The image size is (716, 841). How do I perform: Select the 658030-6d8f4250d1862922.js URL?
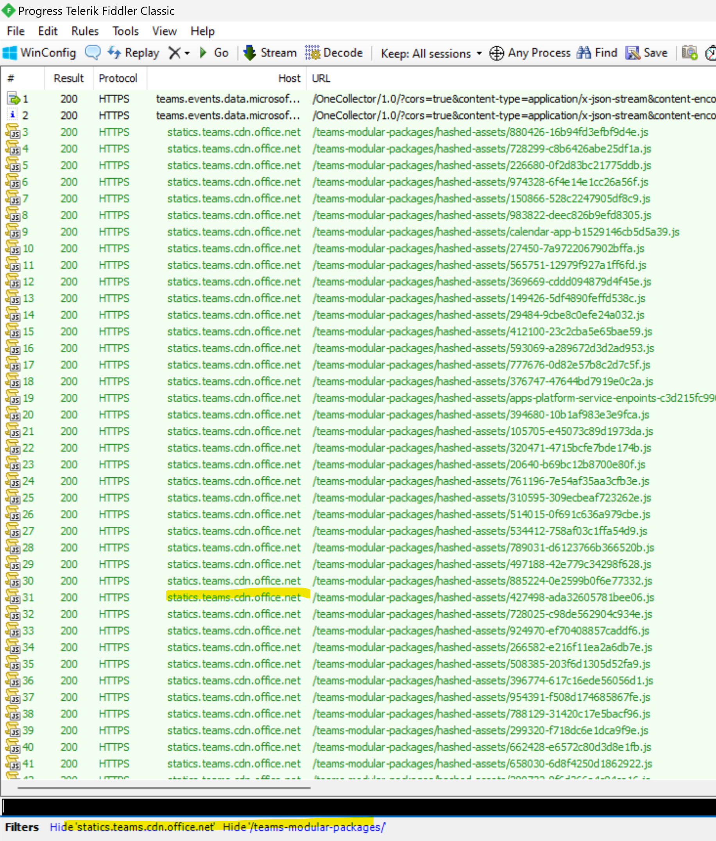[x=482, y=764]
